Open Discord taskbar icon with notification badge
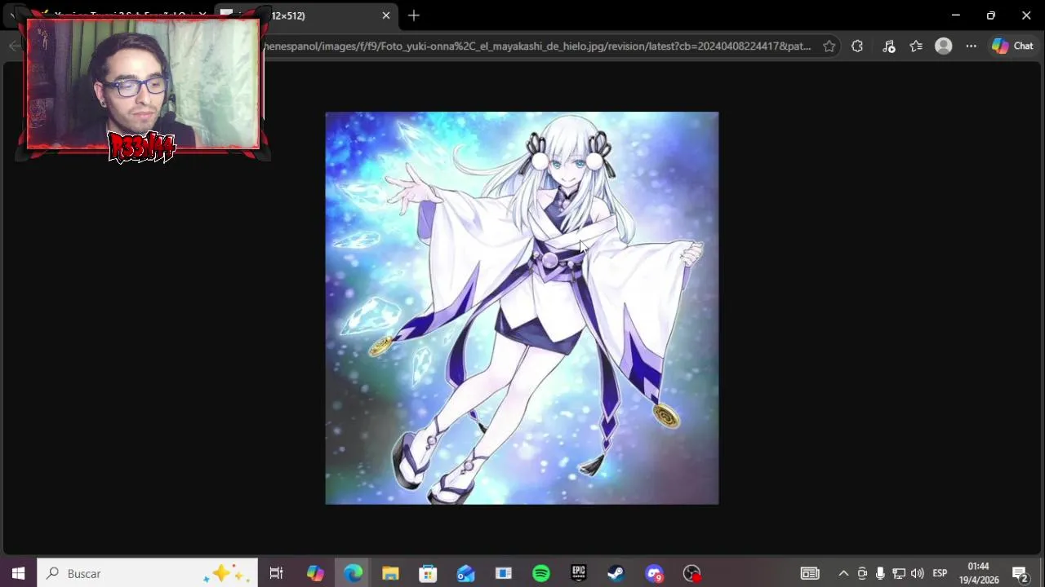1045x587 pixels. coord(654,573)
